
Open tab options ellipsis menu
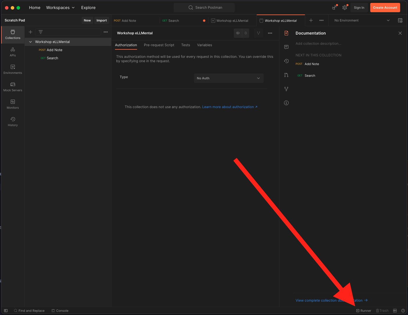click(321, 20)
